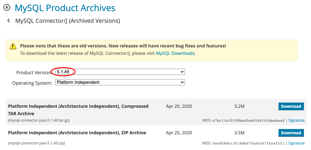The height and width of the screenshot is (150, 311).
Task: Click the mysql-connector-java-5.1.49.zip filename
Action: 36,143
